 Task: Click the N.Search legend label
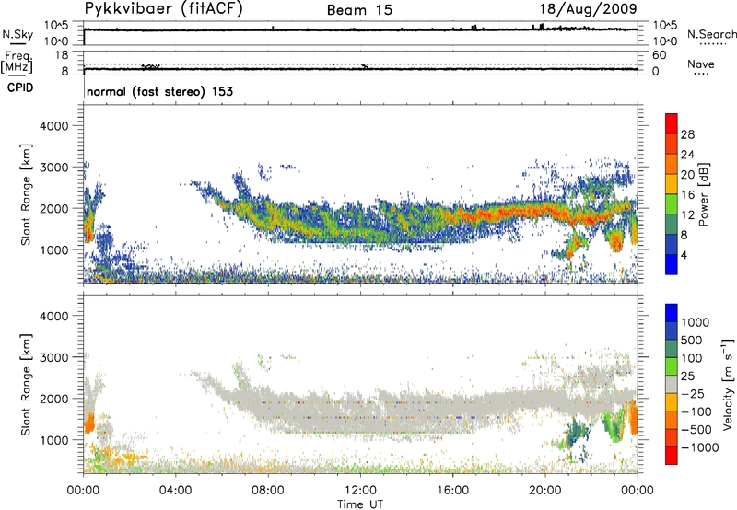click(x=711, y=34)
